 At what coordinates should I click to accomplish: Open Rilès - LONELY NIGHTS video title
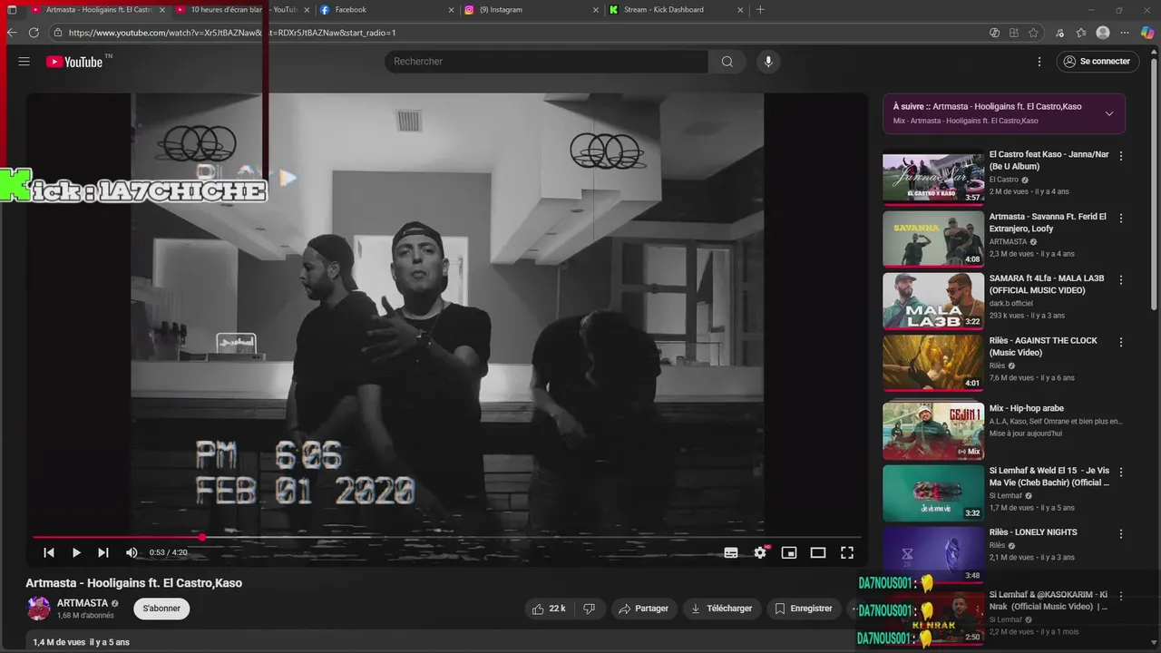pyautogui.click(x=1033, y=532)
